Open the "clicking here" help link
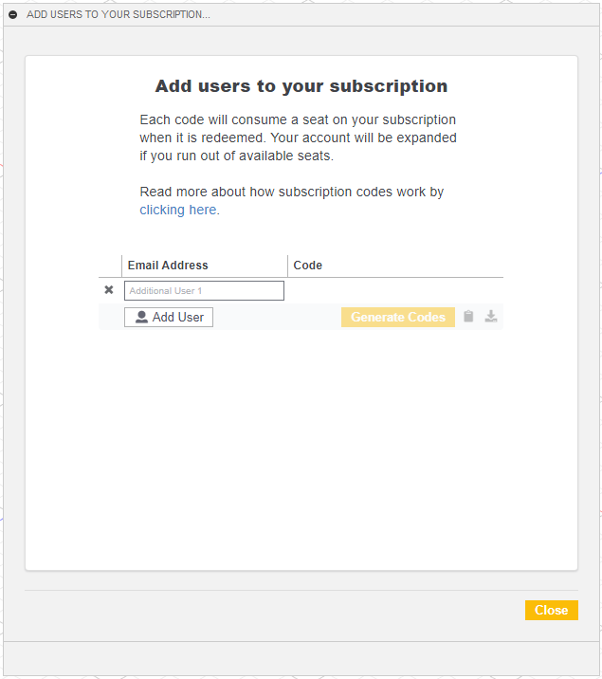 179,210
